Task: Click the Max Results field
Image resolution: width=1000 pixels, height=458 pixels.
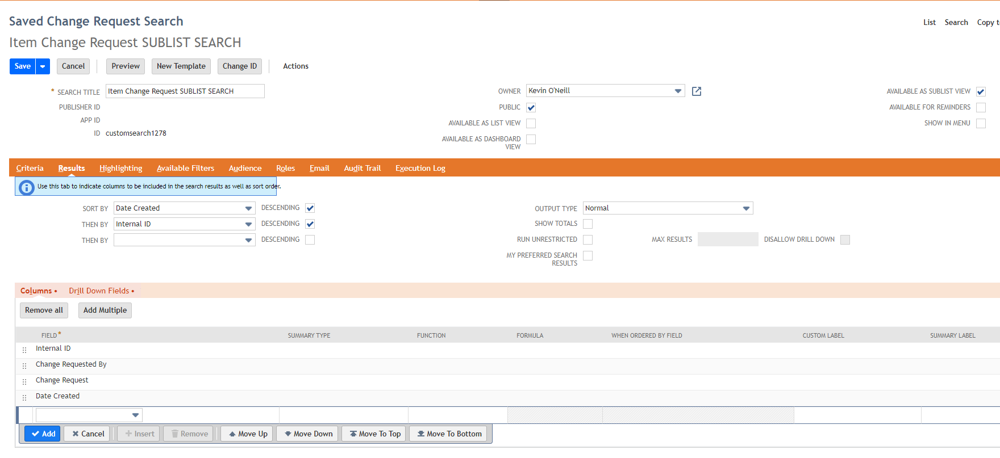Action: 728,239
